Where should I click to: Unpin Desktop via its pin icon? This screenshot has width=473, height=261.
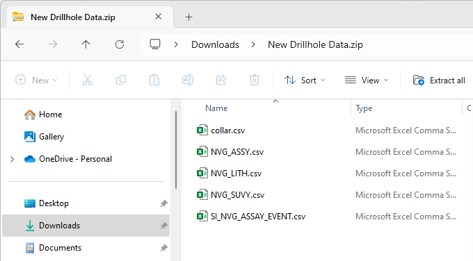coord(163,203)
